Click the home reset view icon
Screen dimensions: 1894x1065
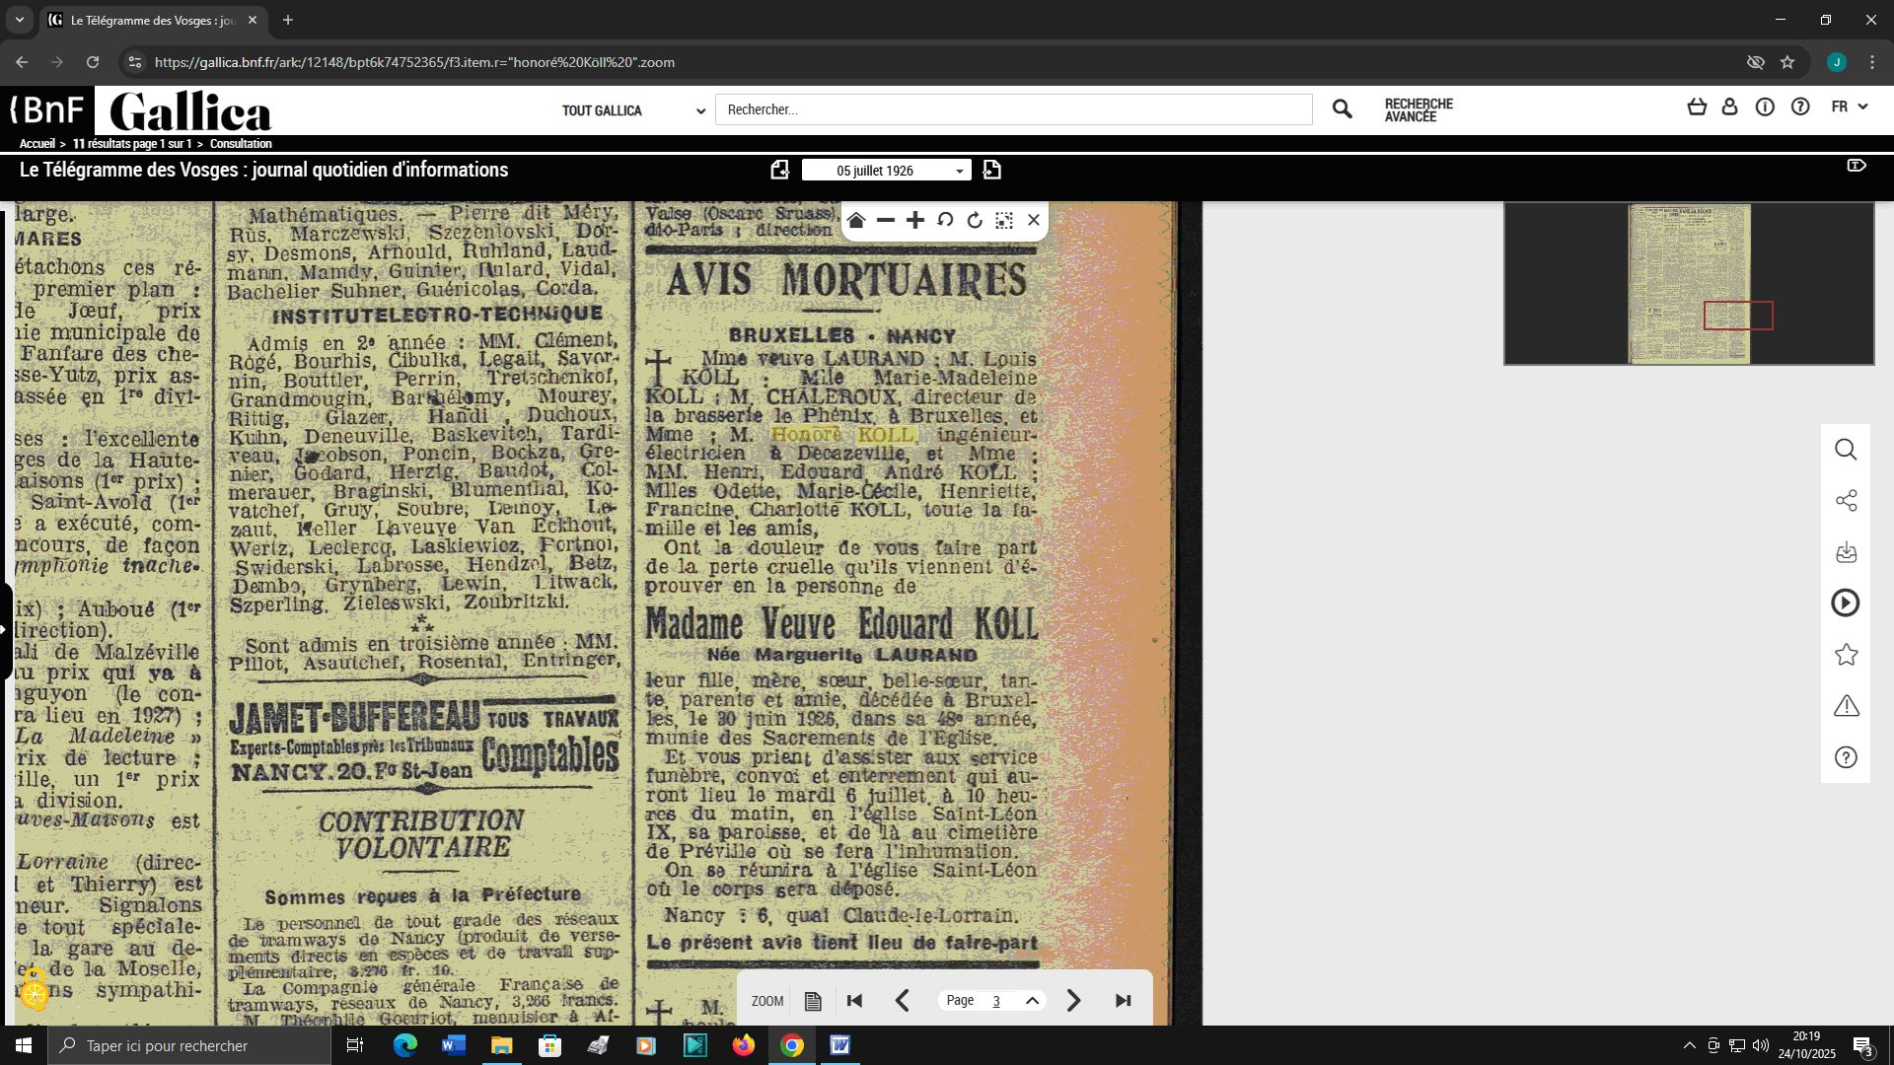click(x=856, y=220)
